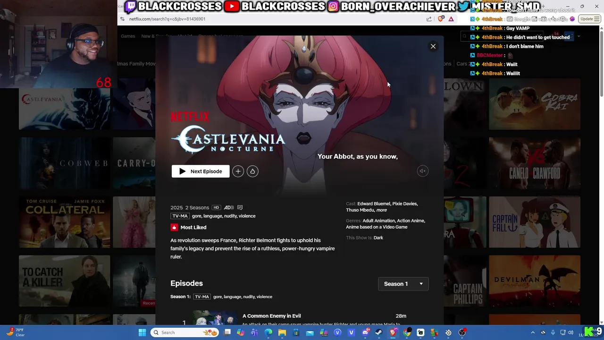Close the Castlevania Nocturne details dialog
This screenshot has width=604, height=340.
(433, 46)
